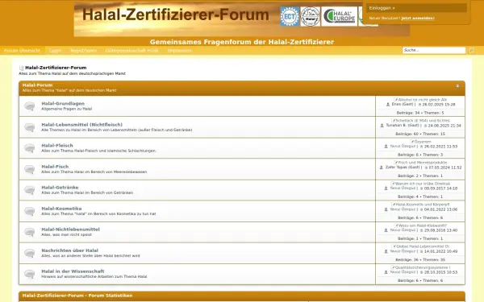The height and width of the screenshot is (302, 484).
Task: Open the Login nav item
Action: [55, 50]
